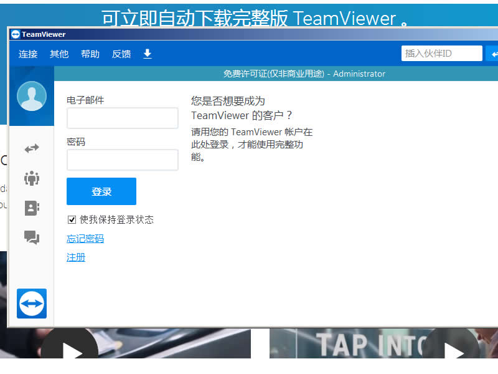
Task: Open the 帮助 menu
Action: click(90, 54)
